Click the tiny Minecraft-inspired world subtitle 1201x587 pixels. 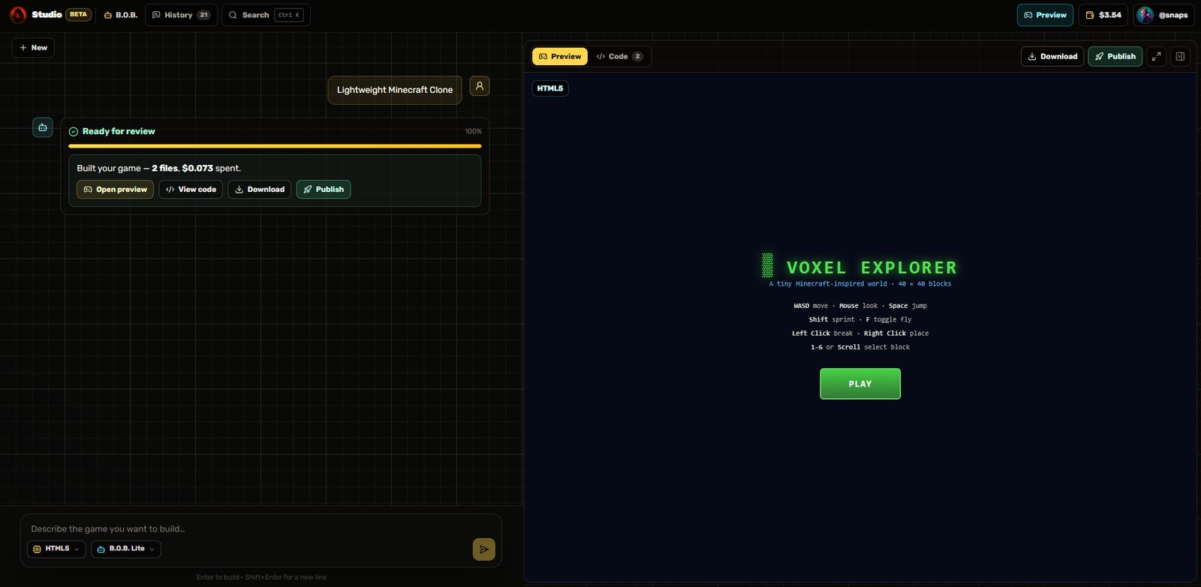point(860,284)
